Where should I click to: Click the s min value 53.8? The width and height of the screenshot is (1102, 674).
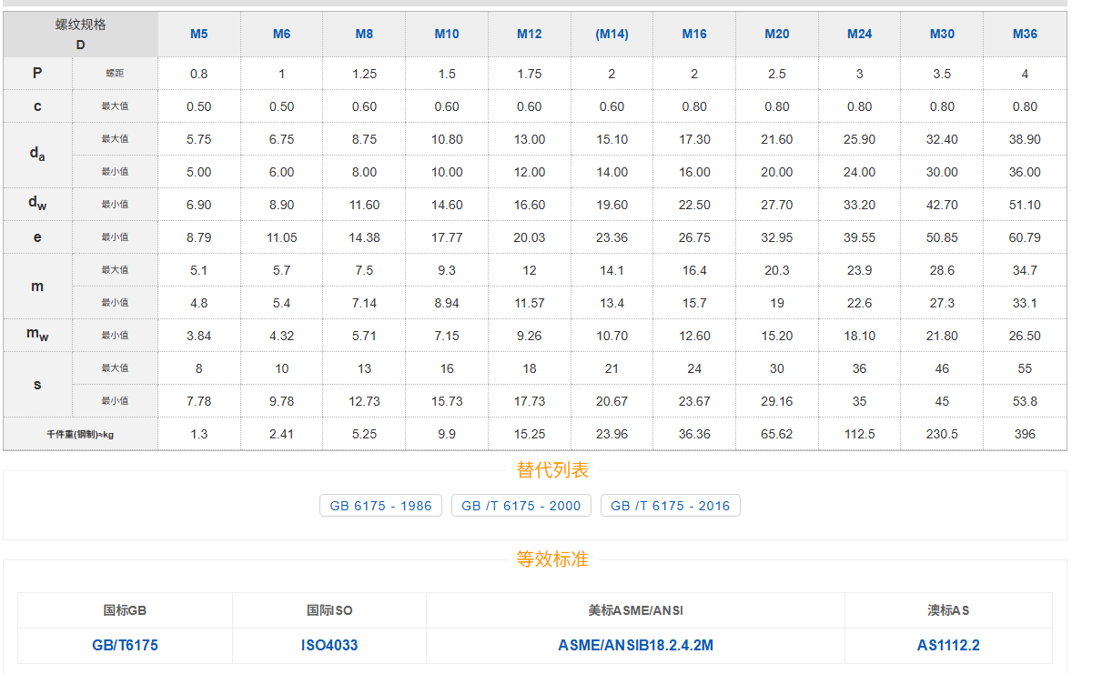[1025, 401]
